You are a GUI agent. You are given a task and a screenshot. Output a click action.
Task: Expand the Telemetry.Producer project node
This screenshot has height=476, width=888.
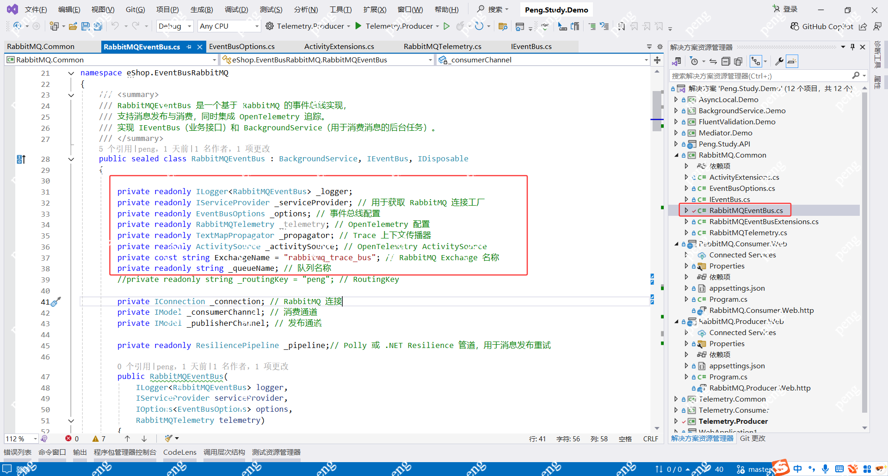coord(677,421)
